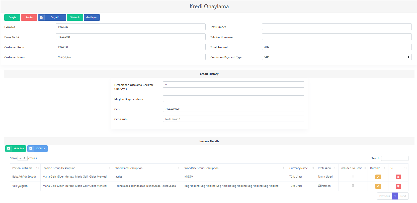This screenshot has width=417, height=203.
Task: Edit the BabaAdıAdı Soyadı row with the pencil icon
Action: point(378,177)
